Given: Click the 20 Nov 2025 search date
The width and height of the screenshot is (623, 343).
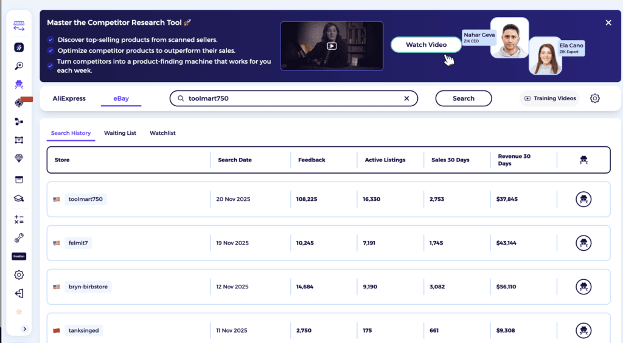Looking at the screenshot, I should 233,199.
